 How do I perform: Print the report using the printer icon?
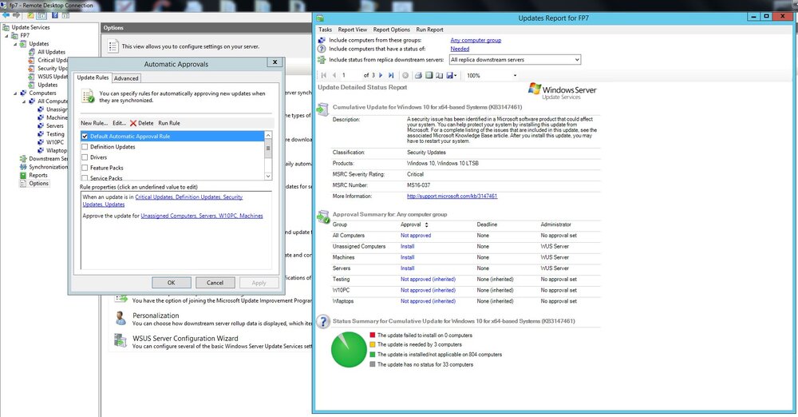[x=418, y=75]
